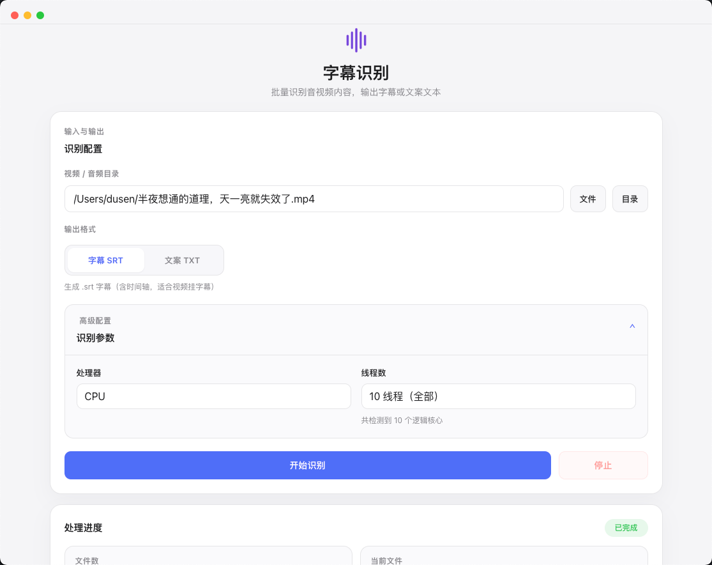
Task: Open the 线程数 thread count dropdown
Action: pyautogui.click(x=498, y=396)
